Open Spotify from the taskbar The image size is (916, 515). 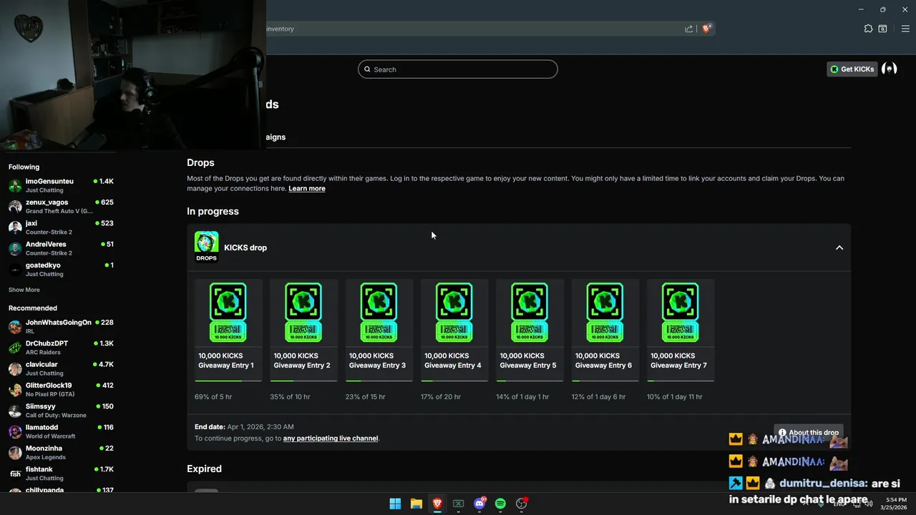[x=500, y=504]
